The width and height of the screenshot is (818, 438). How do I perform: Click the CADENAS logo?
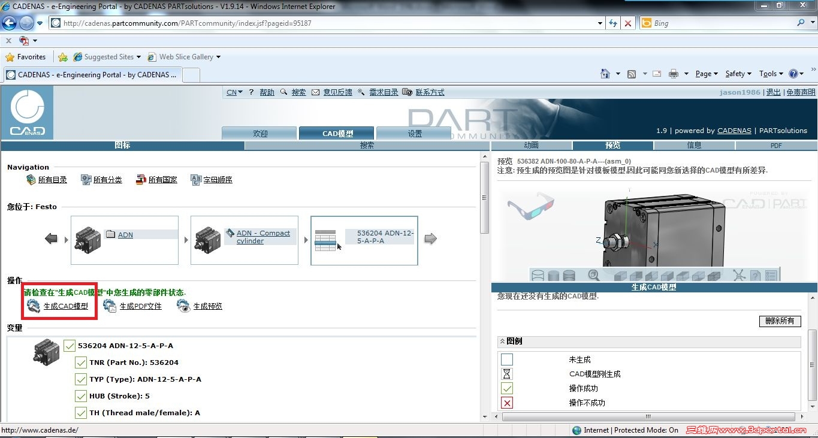[x=27, y=113]
